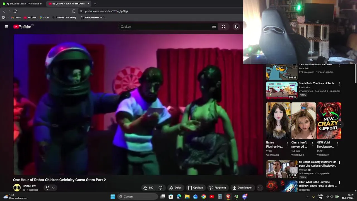Click the Windows taskbar Zoeken search box
This screenshot has width=357, height=201.
[138, 197]
